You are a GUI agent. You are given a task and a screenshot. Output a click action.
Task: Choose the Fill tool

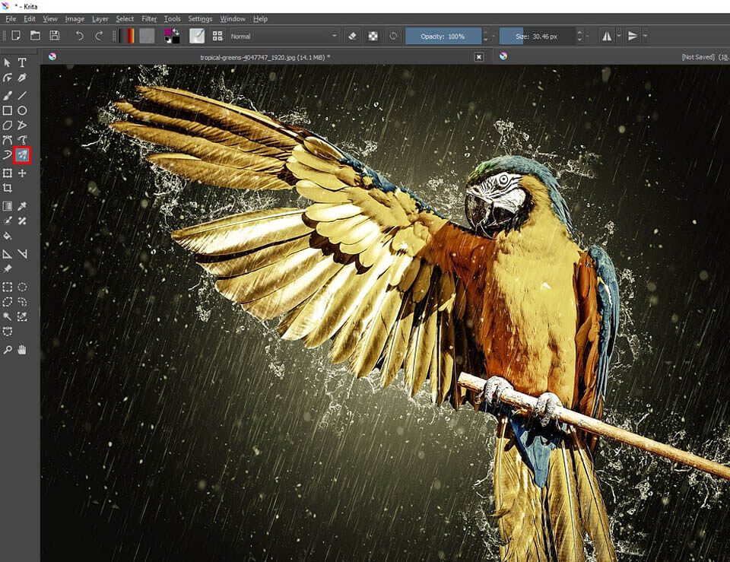tap(9, 237)
